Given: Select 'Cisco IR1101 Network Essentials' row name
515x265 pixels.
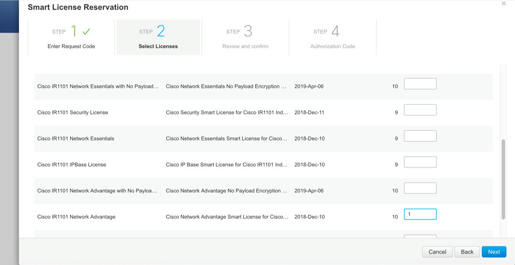Looking at the screenshot, I should [76, 138].
